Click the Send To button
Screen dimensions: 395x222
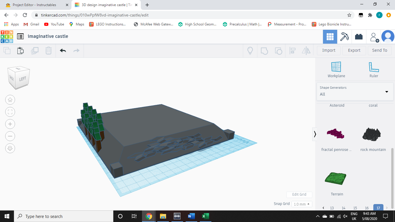click(x=380, y=50)
